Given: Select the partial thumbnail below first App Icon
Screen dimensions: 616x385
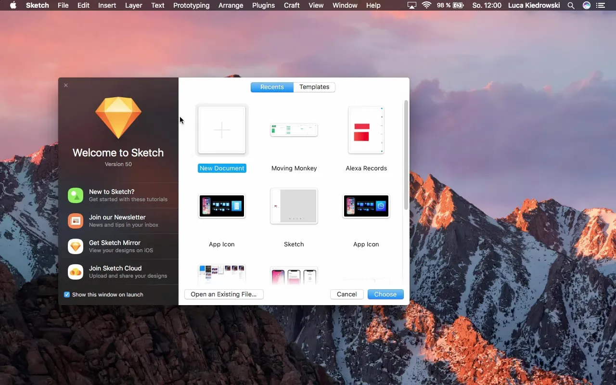Looking at the screenshot, I should (222, 274).
